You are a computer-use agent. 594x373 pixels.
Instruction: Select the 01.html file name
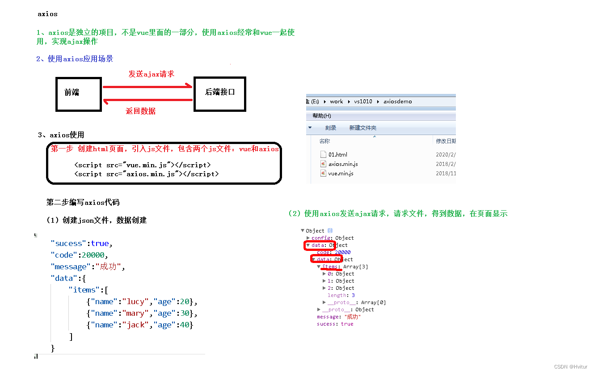pyautogui.click(x=338, y=155)
